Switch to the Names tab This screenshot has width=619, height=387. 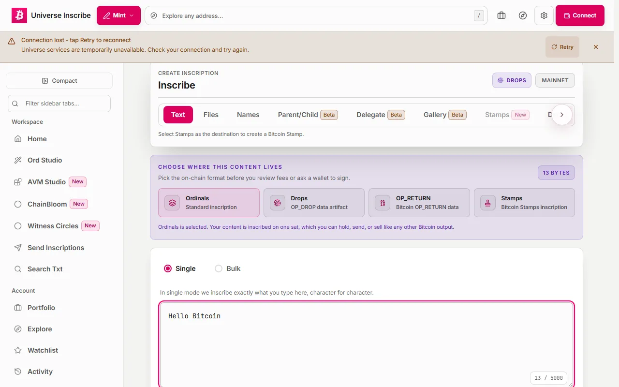[248, 115]
